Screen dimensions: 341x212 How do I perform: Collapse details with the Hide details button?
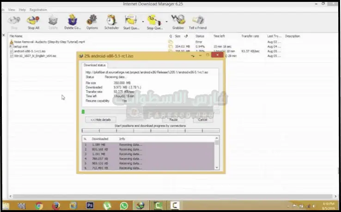click(100, 119)
